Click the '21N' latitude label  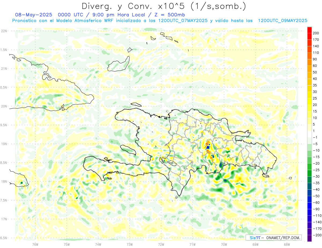tap(4, 68)
